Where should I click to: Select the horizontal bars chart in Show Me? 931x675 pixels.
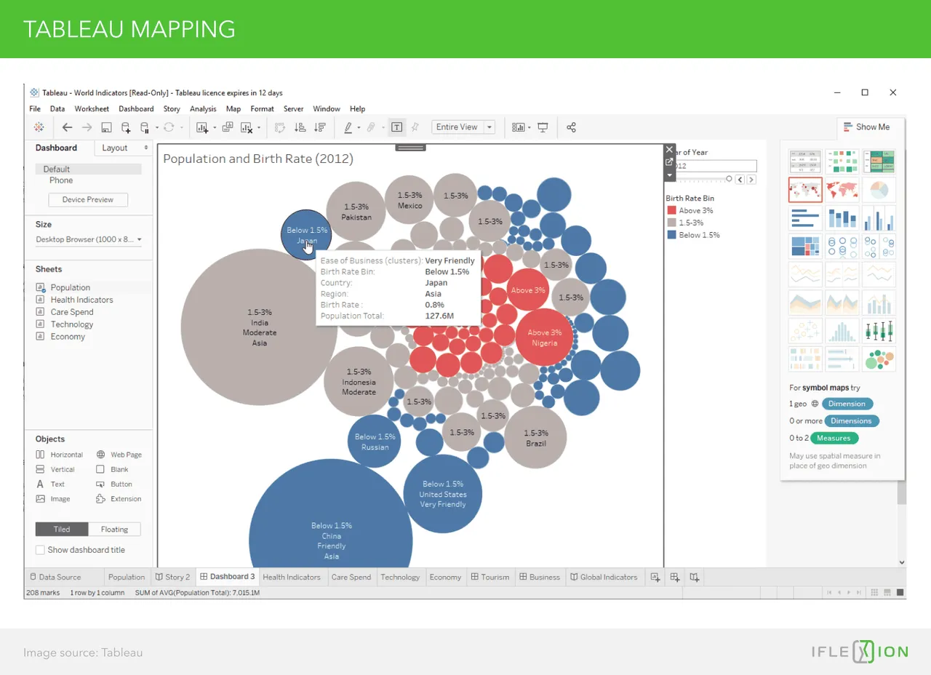coord(805,218)
